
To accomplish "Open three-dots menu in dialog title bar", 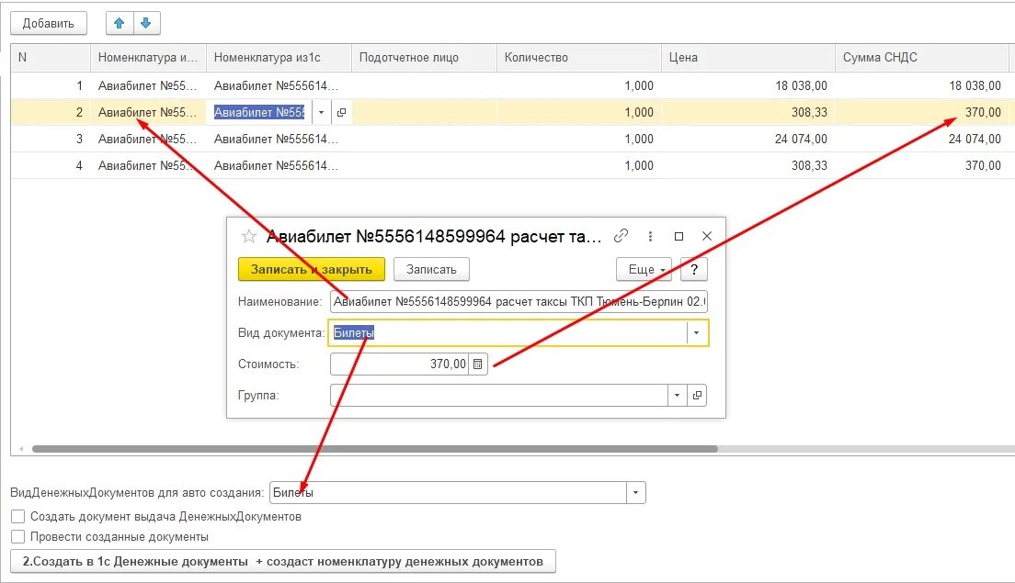I will 650,237.
